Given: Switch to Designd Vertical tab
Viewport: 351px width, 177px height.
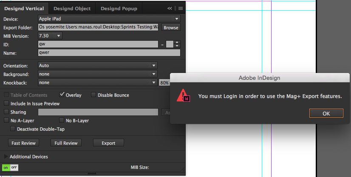Looking at the screenshot, I should (24, 8).
